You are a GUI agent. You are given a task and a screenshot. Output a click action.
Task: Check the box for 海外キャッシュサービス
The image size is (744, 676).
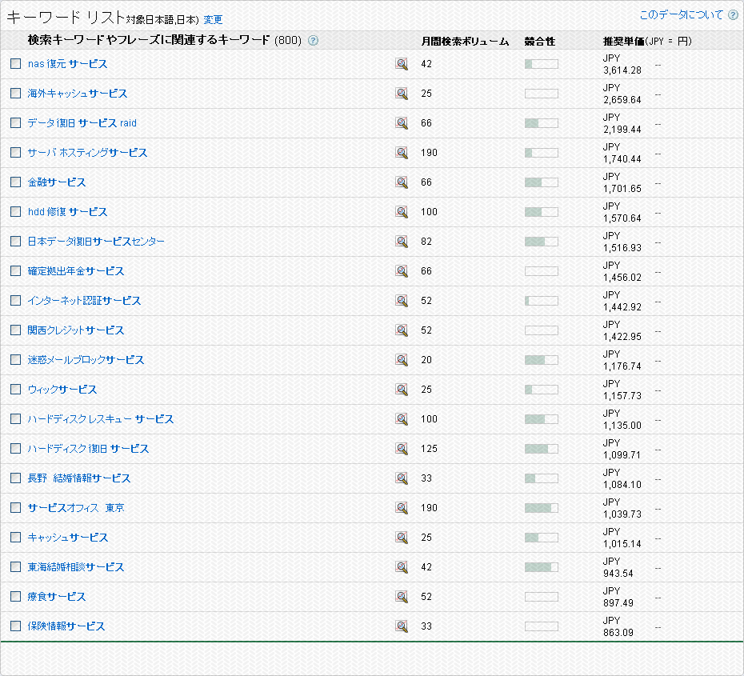click(x=15, y=94)
